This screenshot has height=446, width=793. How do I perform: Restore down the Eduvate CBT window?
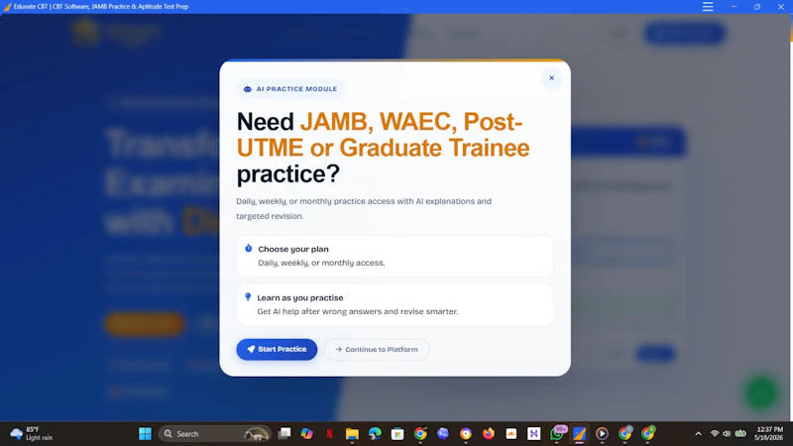point(757,7)
